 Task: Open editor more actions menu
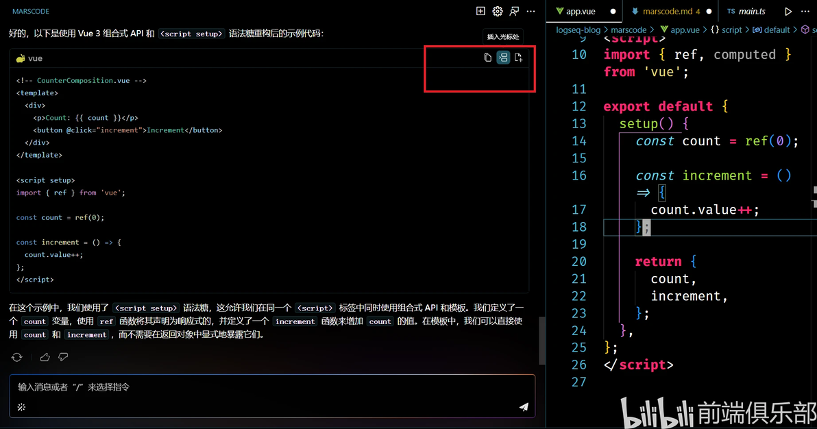(805, 11)
